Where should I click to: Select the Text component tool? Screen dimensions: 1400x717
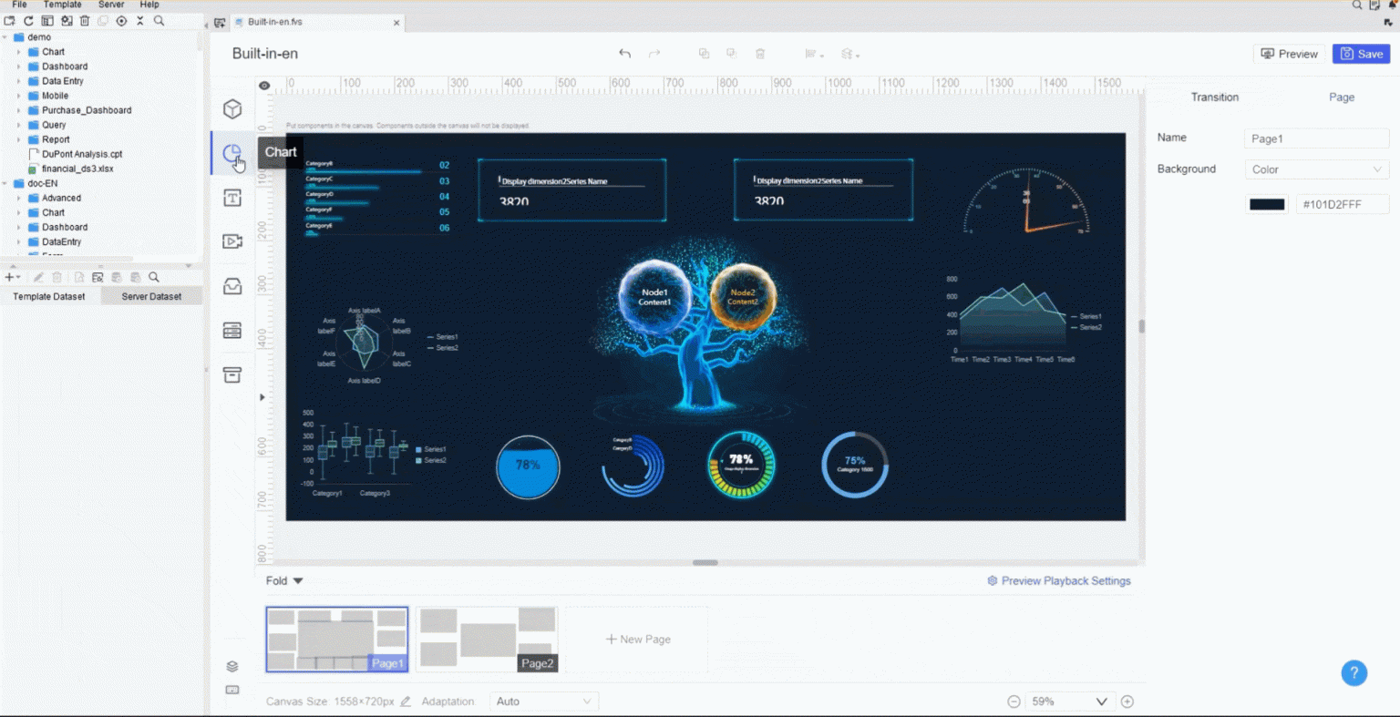[232, 198]
